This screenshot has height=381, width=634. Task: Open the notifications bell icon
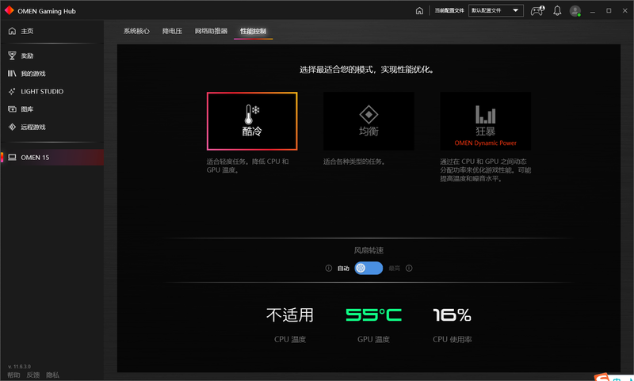pos(558,11)
